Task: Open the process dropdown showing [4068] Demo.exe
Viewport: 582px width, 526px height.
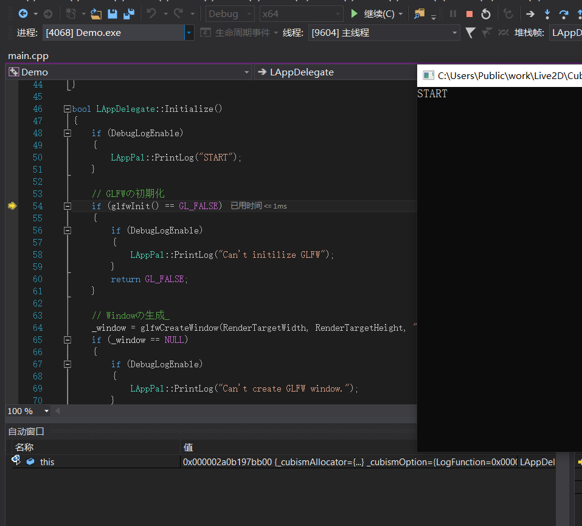Action: coord(189,33)
